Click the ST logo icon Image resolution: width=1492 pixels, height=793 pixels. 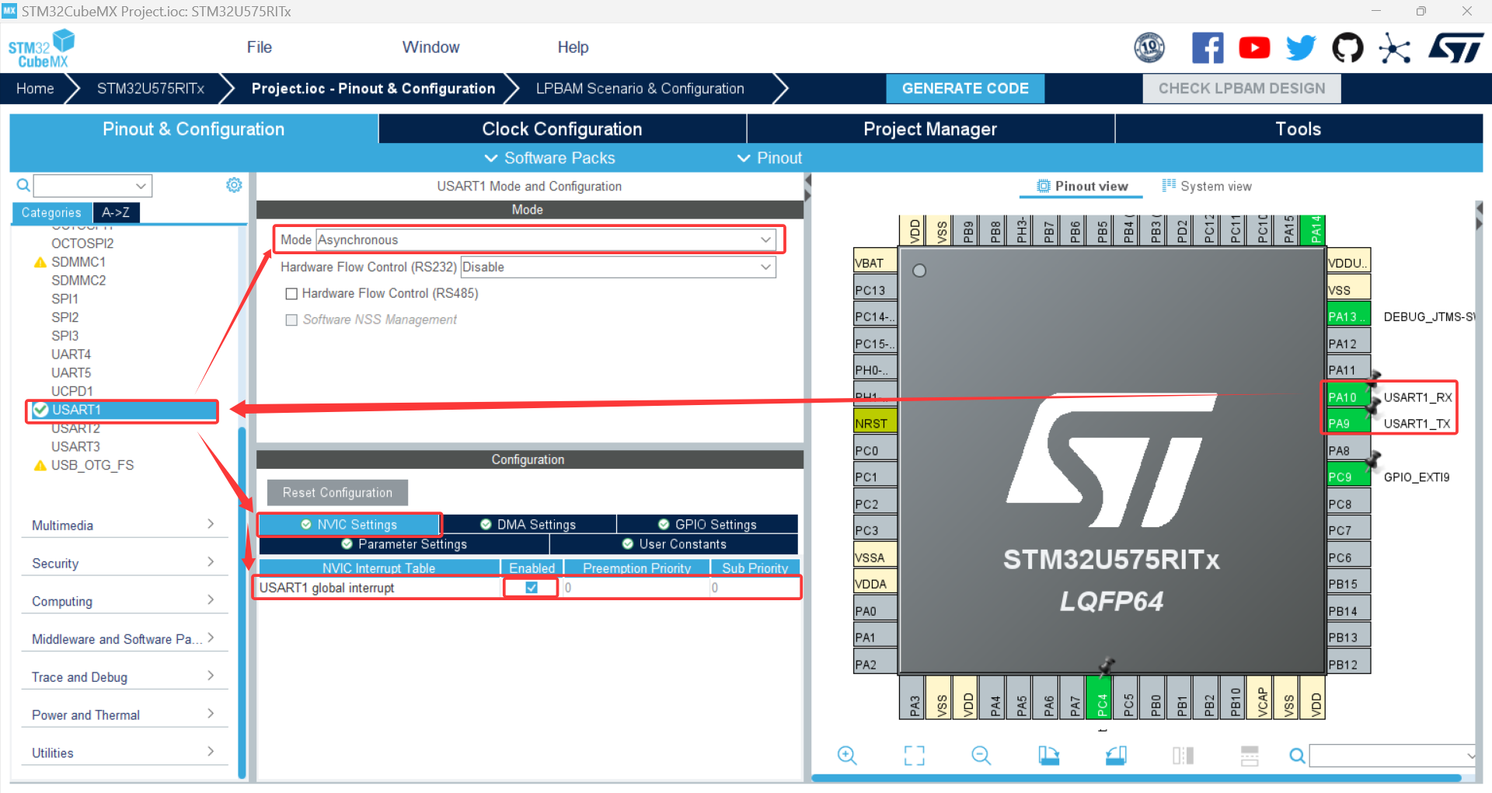click(1456, 48)
